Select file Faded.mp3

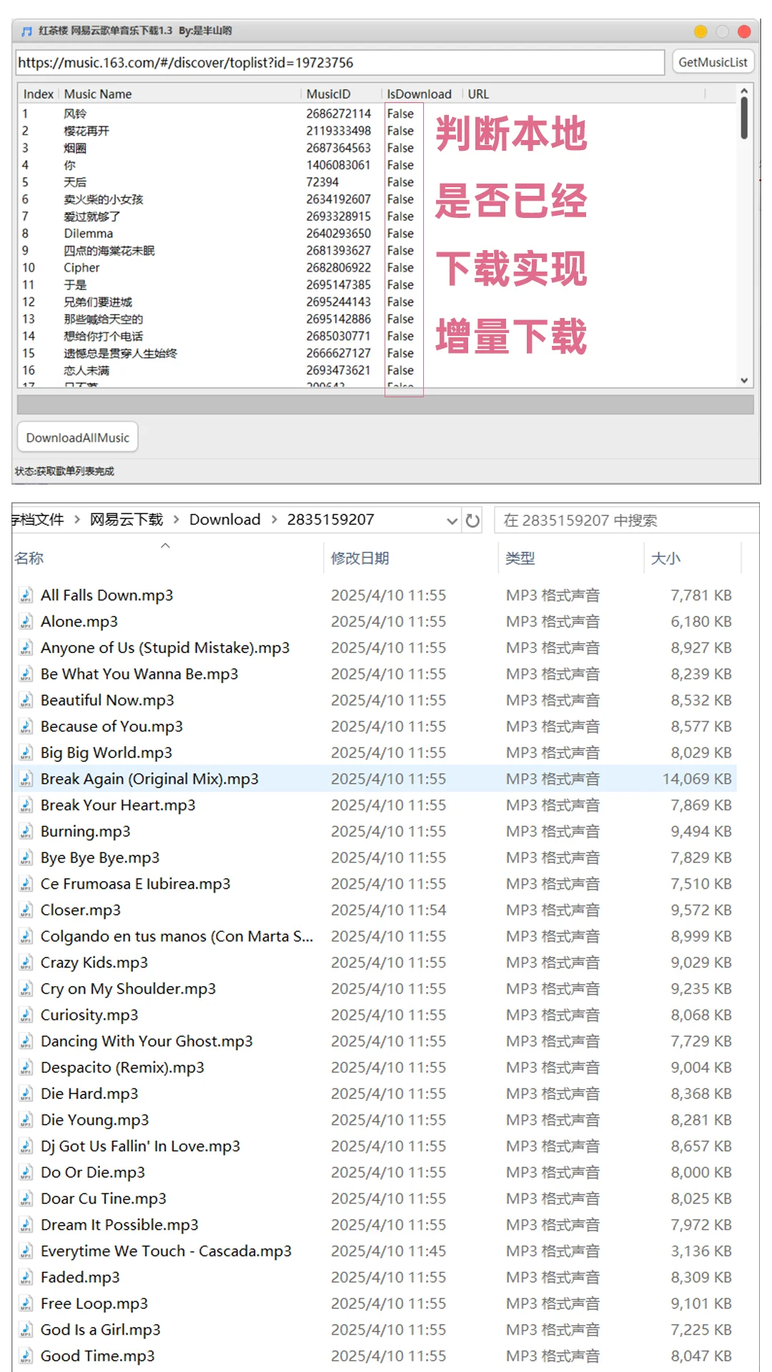(80, 1278)
